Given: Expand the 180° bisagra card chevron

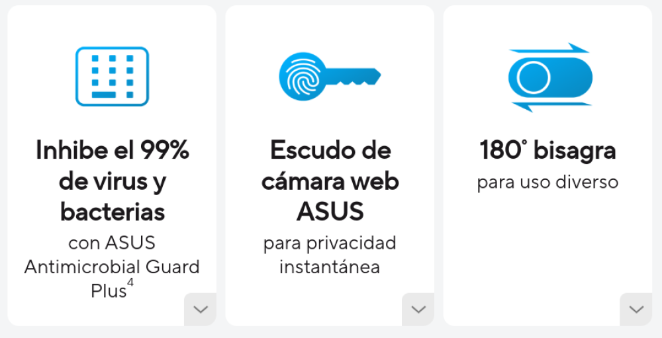Looking at the screenshot, I should [x=636, y=309].
